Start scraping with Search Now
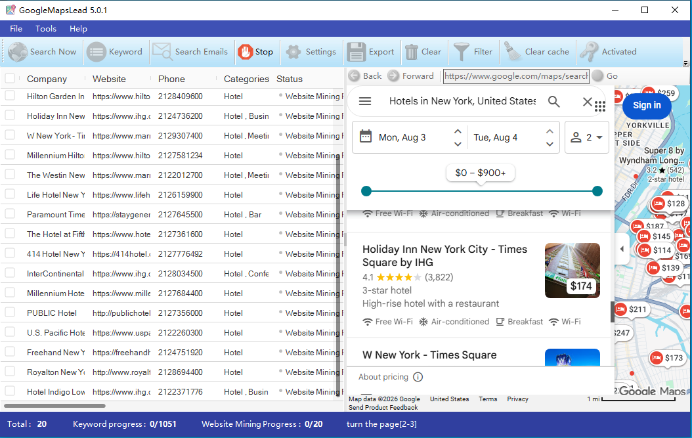Screen dimensions: 692x438 [43, 52]
